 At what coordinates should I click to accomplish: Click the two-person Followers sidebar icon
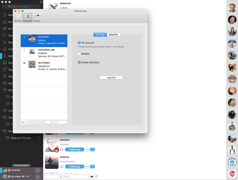pyautogui.click(x=5, y=49)
